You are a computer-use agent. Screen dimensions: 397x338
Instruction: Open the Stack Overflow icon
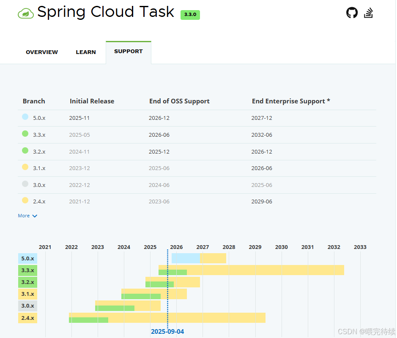[x=368, y=13]
